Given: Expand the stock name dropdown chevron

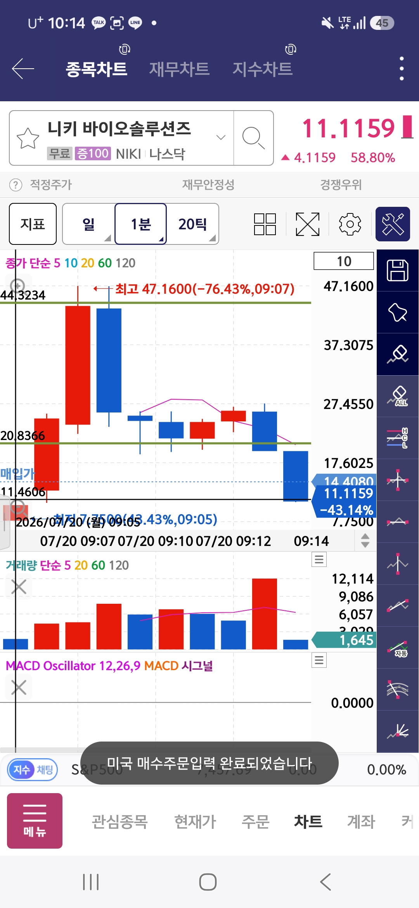Looking at the screenshot, I should point(221,137).
